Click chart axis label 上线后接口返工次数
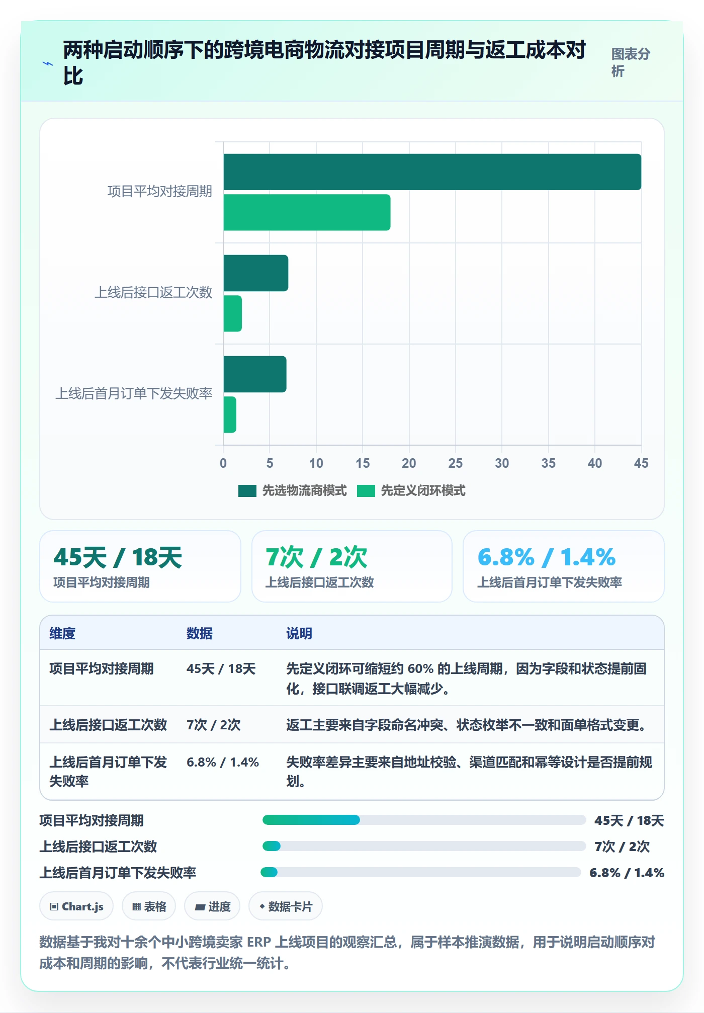 coord(153,292)
